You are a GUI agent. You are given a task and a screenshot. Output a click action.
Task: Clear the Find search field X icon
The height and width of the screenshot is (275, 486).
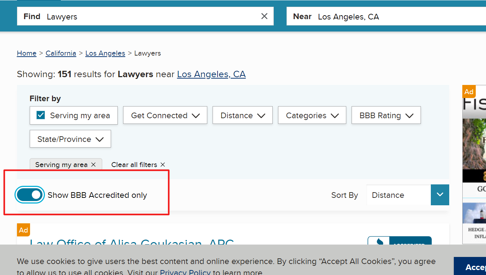264,16
